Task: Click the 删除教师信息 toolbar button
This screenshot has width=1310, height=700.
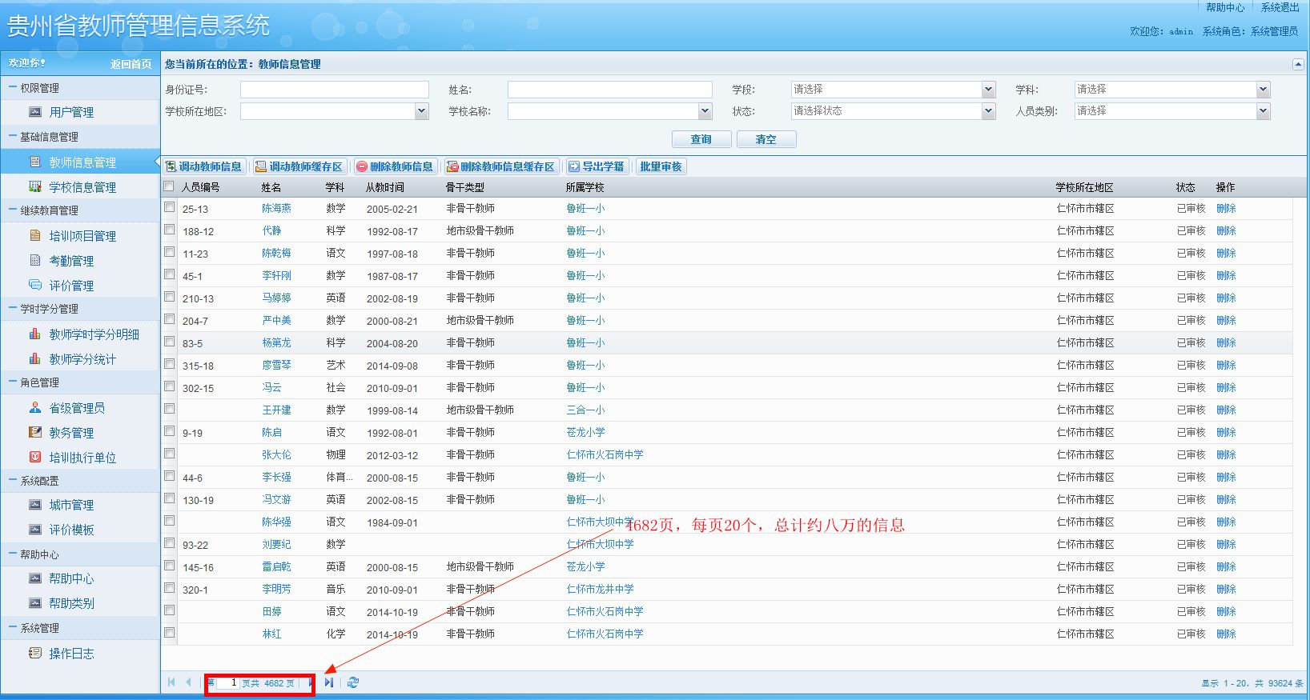Action: [x=395, y=166]
